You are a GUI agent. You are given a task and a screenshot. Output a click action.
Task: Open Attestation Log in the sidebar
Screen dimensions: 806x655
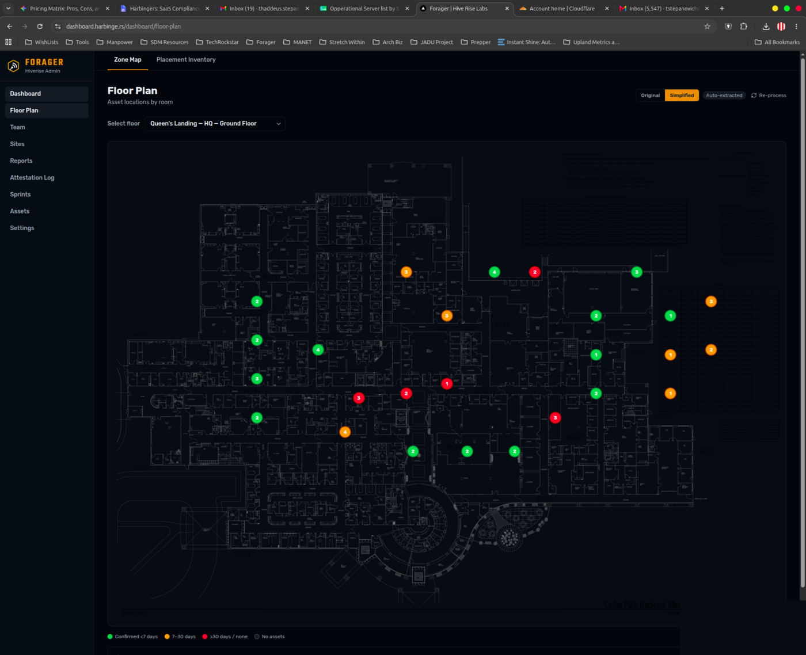coord(47,178)
